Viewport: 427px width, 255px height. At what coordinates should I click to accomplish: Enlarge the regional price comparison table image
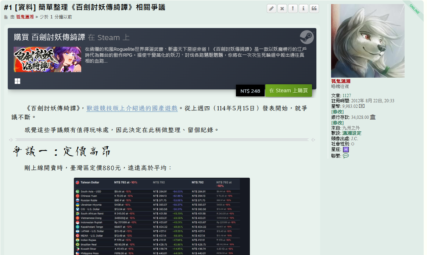tap(162, 216)
